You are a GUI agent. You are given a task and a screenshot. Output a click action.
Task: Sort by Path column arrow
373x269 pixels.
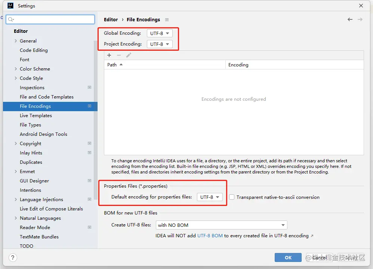(x=121, y=65)
